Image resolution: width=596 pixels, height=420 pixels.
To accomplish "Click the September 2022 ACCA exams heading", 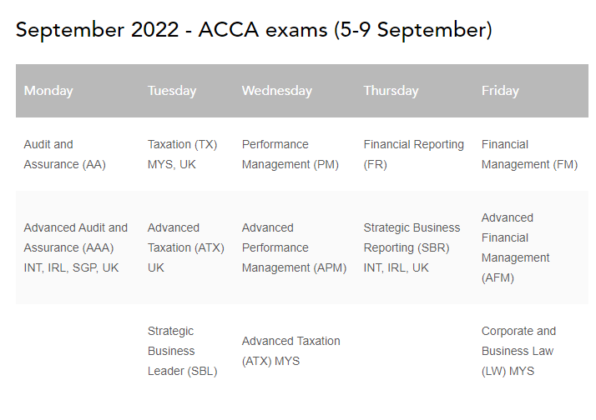I will tap(254, 31).
